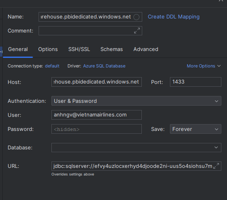Close the dialog window
The height and width of the screenshot is (200, 227).
221,1
